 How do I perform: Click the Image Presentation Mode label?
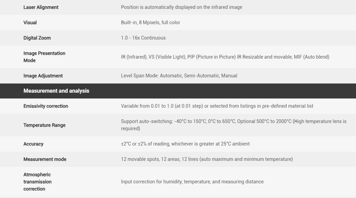pos(44,57)
